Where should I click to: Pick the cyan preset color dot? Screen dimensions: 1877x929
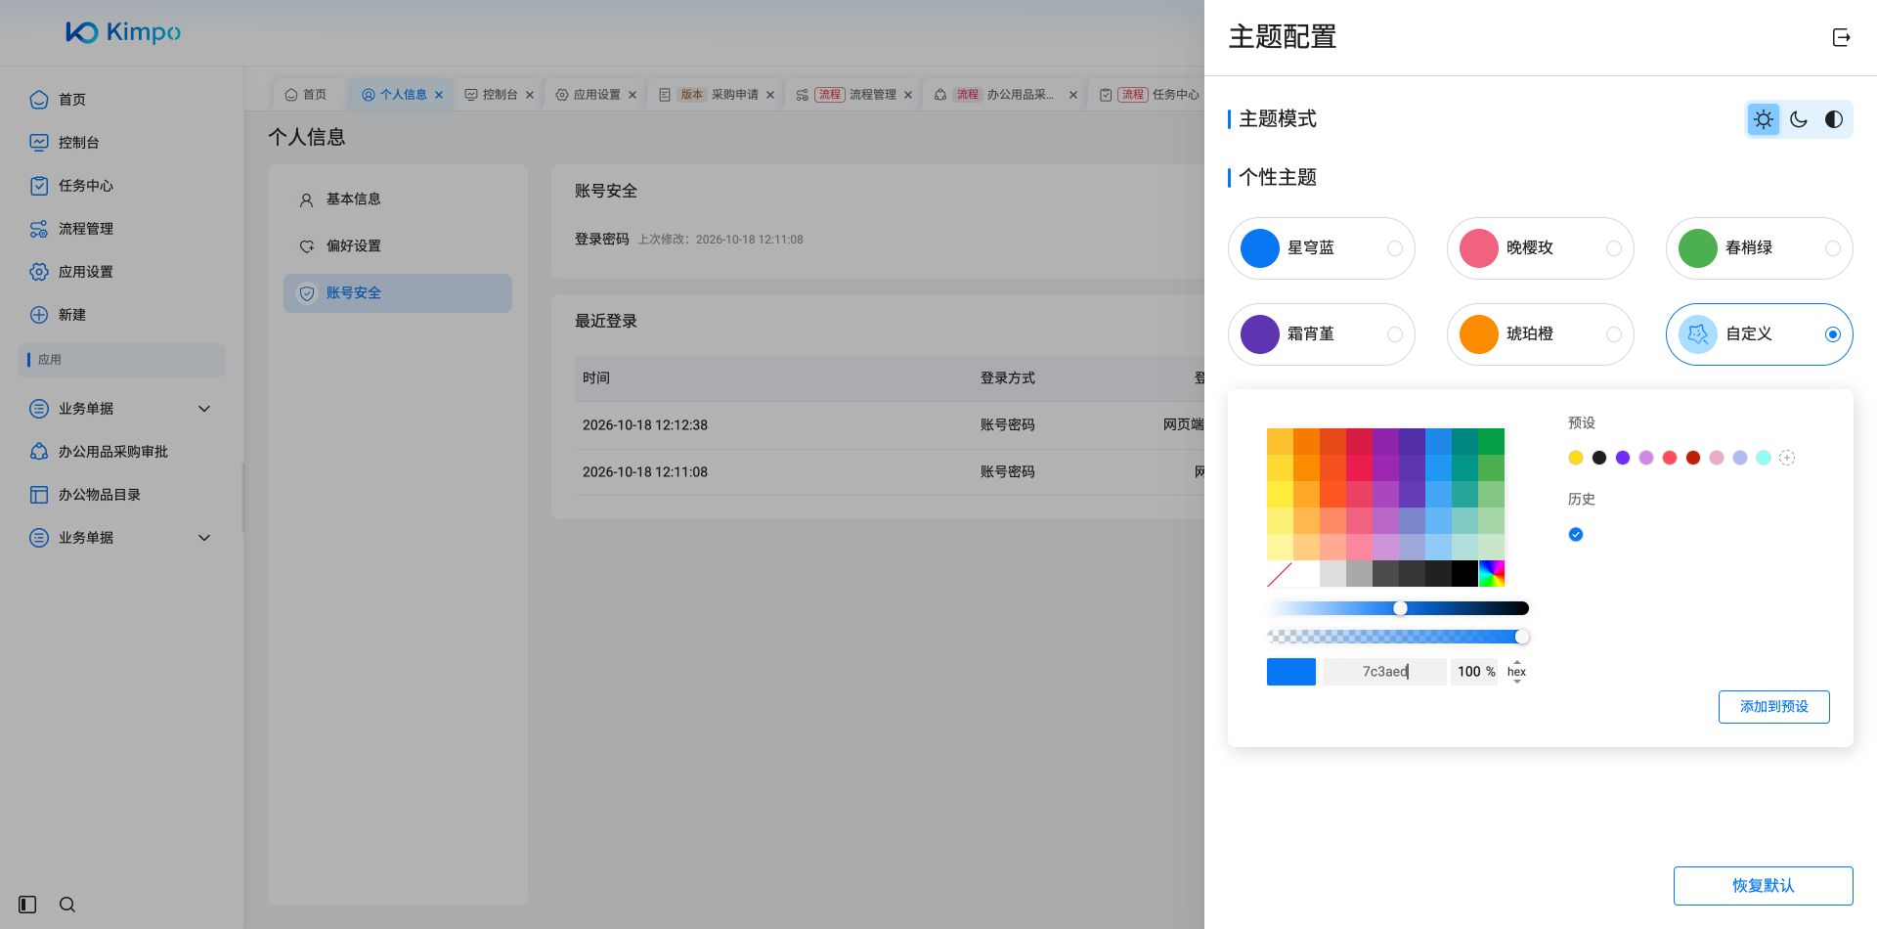(1764, 458)
